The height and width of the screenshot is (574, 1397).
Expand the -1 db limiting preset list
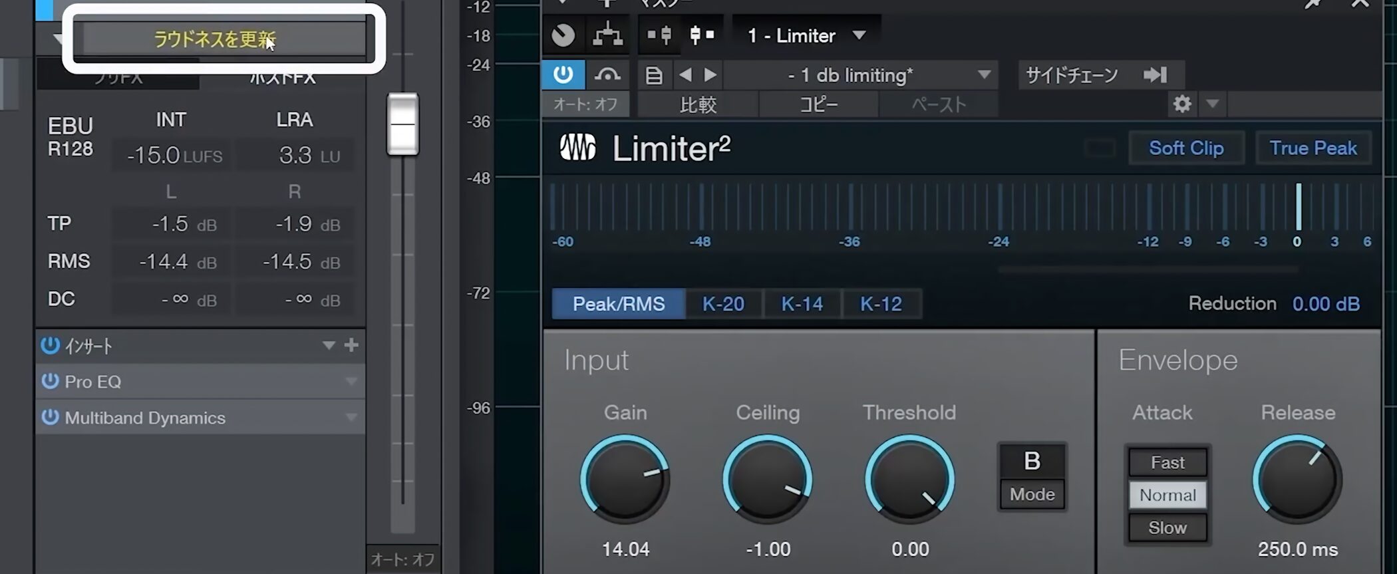click(984, 75)
